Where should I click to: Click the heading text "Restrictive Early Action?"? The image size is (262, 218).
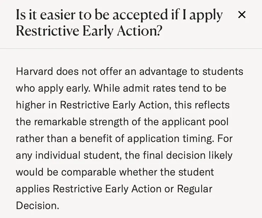click(89, 31)
